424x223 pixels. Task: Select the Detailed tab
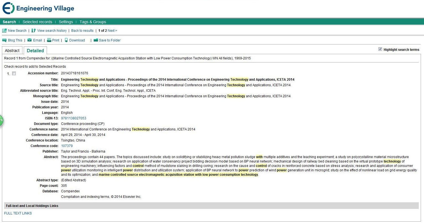point(35,51)
